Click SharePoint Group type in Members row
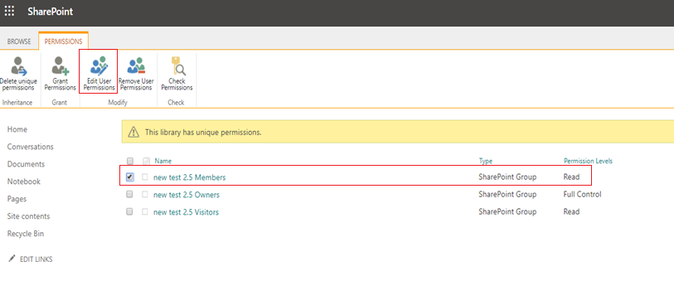The image size is (674, 300). coord(507,177)
